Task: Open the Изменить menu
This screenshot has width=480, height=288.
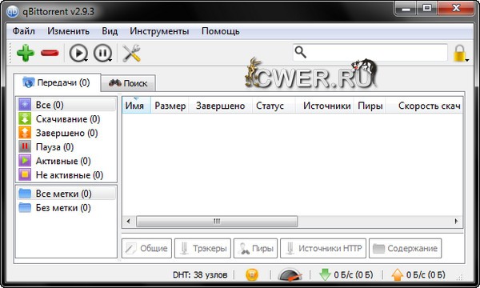Action: click(x=68, y=31)
